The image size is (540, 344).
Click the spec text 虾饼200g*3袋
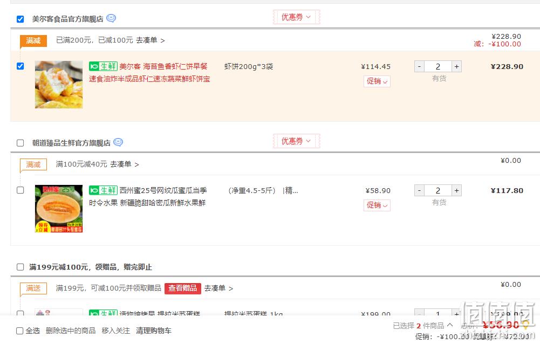pyautogui.click(x=249, y=66)
